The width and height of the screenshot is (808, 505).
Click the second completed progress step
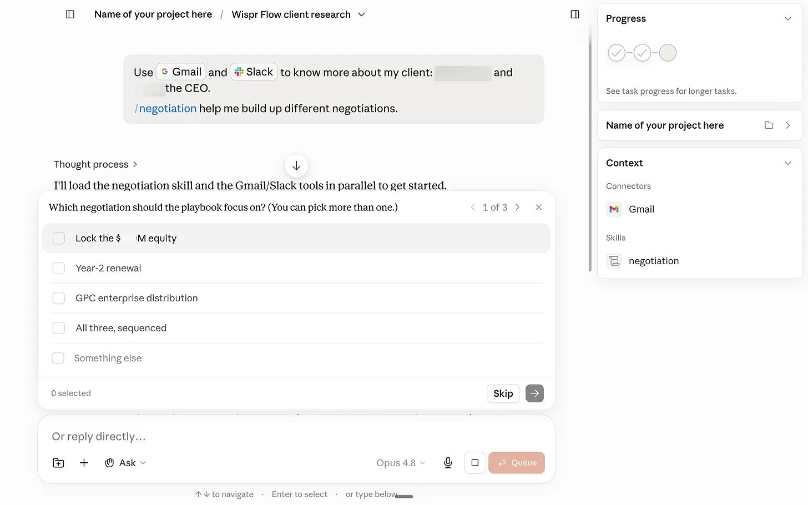642,53
